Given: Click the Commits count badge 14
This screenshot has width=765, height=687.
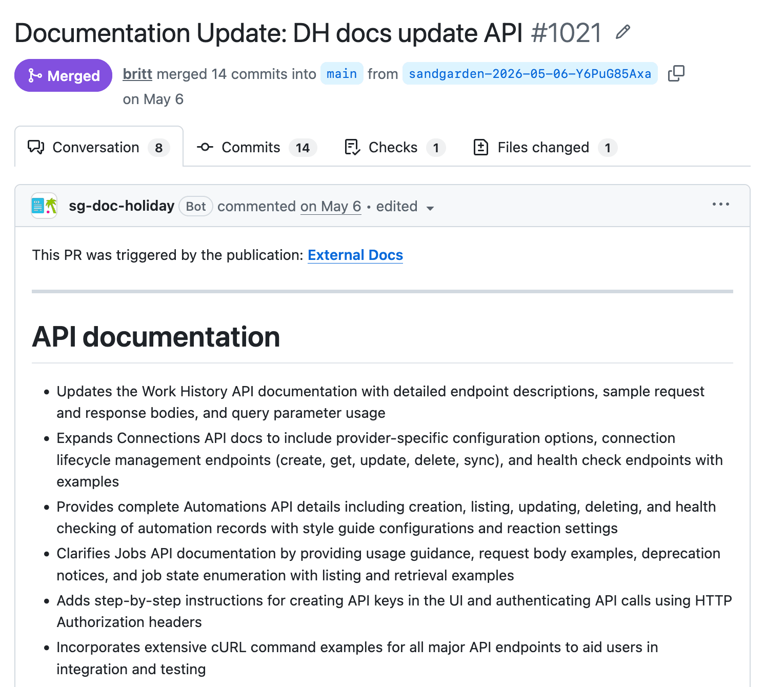Looking at the screenshot, I should click(x=303, y=148).
